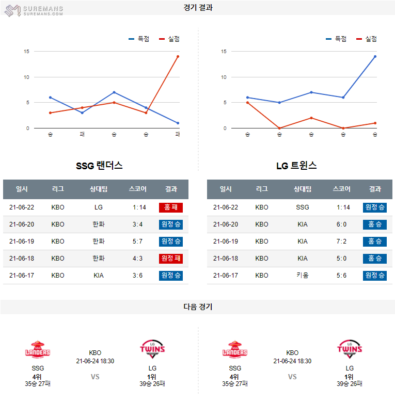The width and height of the screenshot is (395, 403).
Task: Select the 일시 column header in SSG 랜더스 table
Action: tap(22, 189)
